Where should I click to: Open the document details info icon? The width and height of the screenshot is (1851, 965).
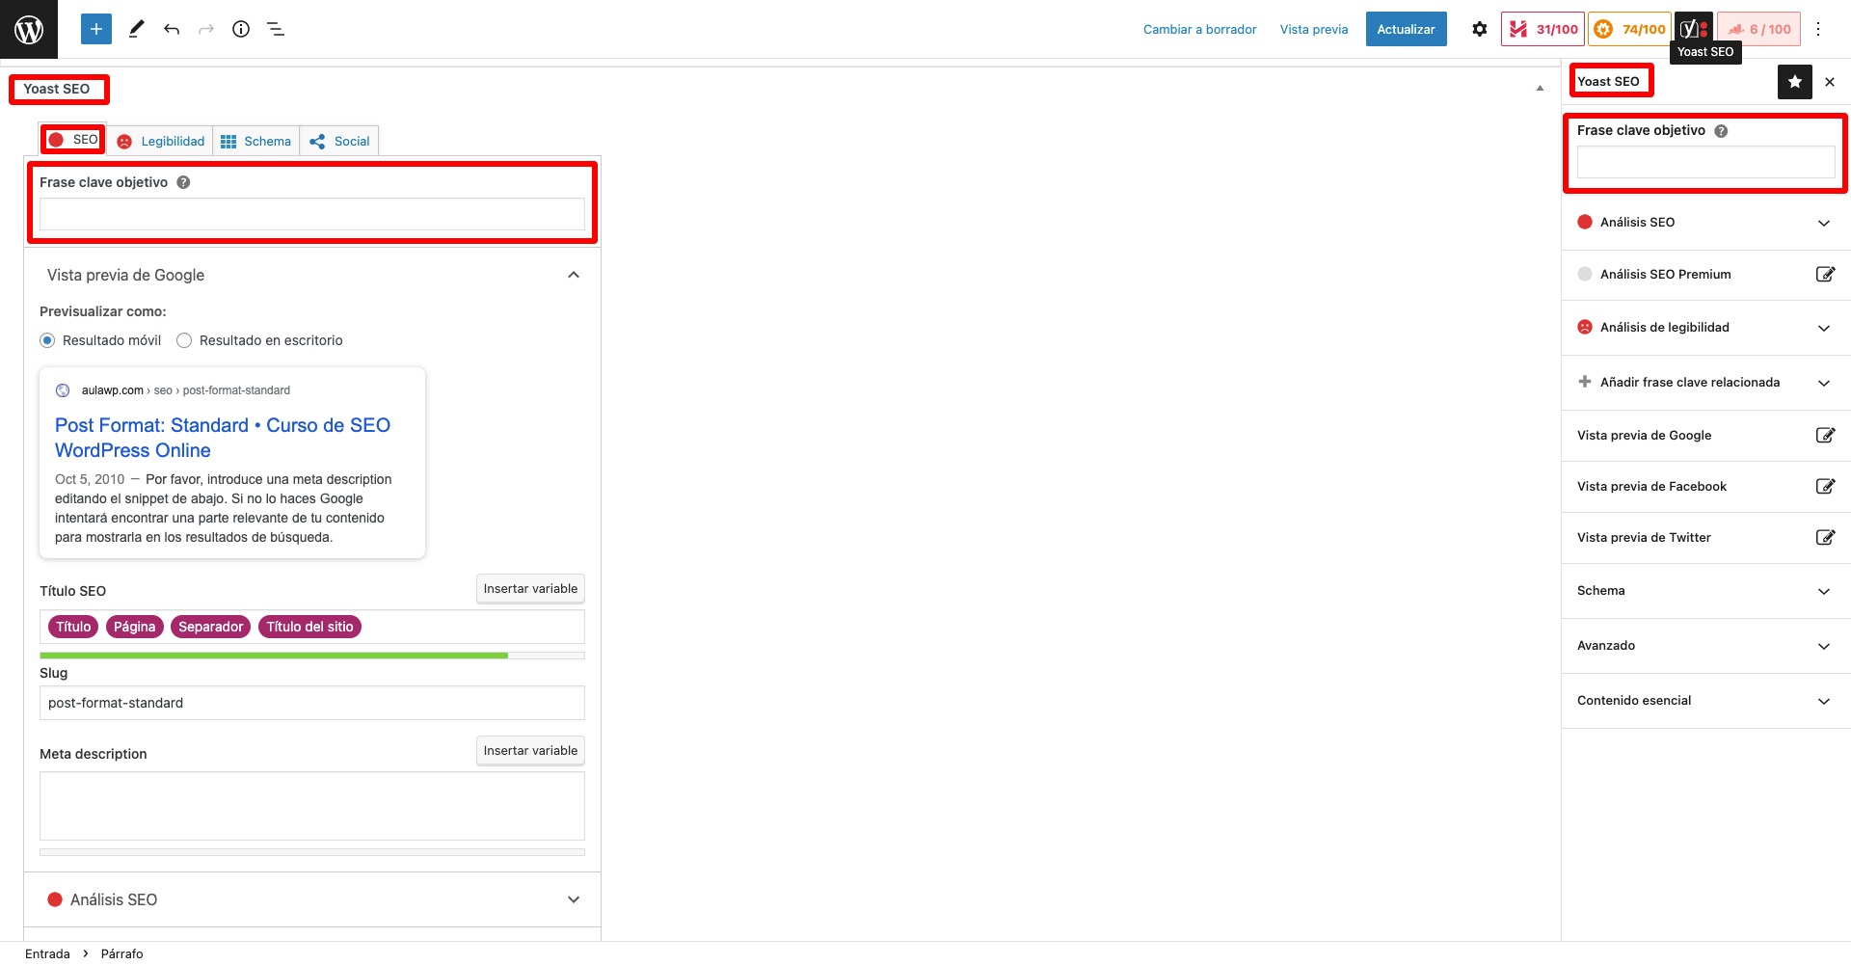coord(241,29)
